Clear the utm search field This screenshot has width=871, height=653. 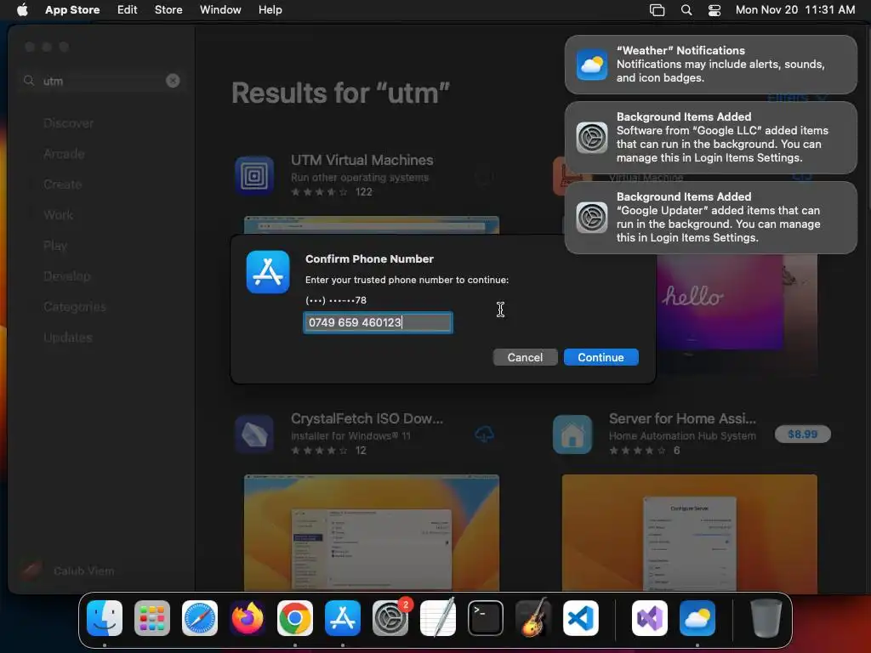point(173,81)
